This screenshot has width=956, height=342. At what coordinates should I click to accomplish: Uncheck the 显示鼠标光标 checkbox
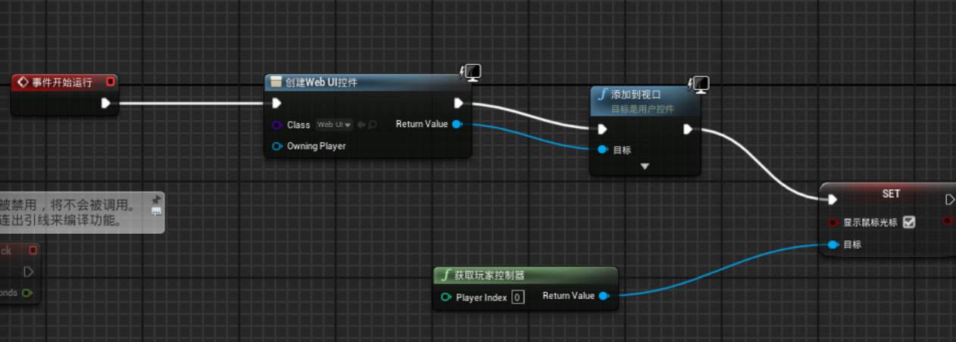(x=909, y=222)
